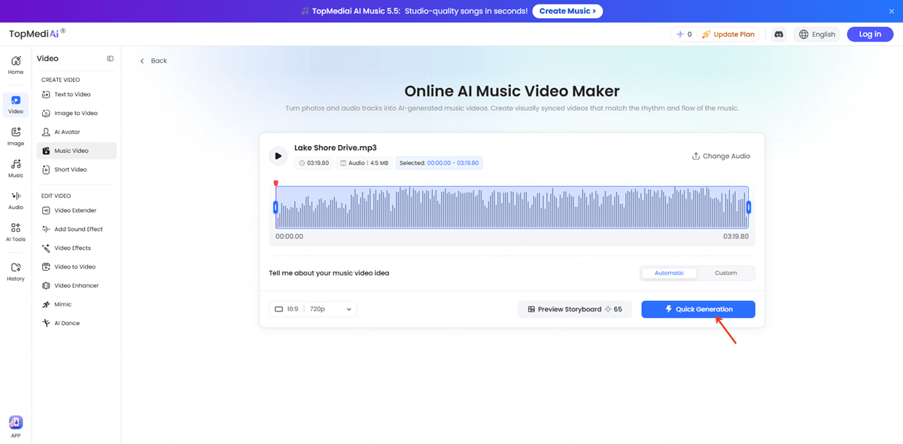Click the Lake Shore Drive.mp3 filename
This screenshot has width=903, height=444.
(335, 147)
